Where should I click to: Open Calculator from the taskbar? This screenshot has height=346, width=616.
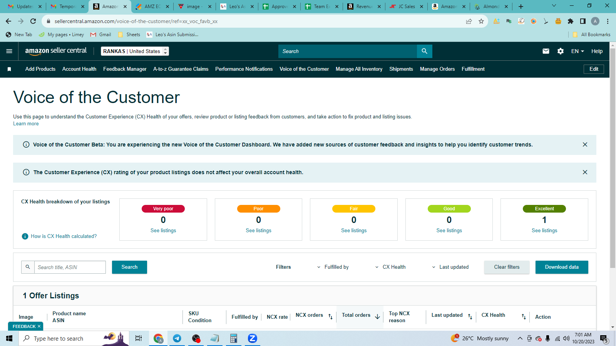point(233,338)
